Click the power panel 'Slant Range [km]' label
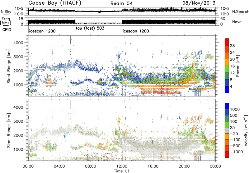The height and width of the screenshot is (173, 249). pyautogui.click(x=9, y=66)
